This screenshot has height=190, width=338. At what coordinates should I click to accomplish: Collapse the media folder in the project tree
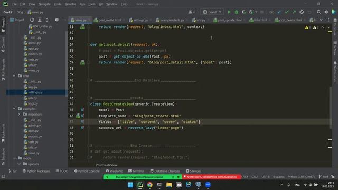[14, 158]
